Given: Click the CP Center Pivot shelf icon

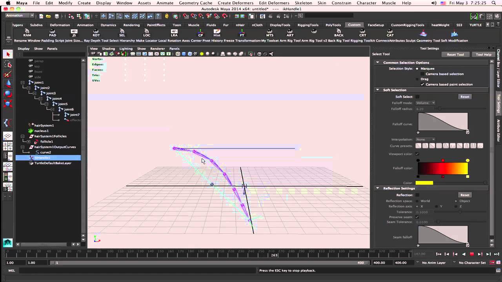Looking at the screenshot, I should (200, 33).
